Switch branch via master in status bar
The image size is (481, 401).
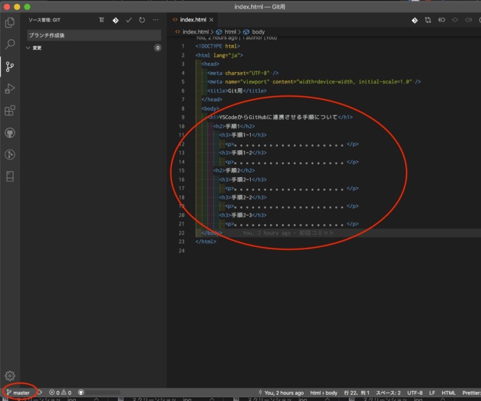click(19, 393)
